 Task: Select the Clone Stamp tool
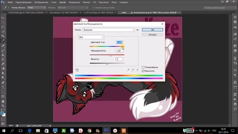tap(3, 55)
